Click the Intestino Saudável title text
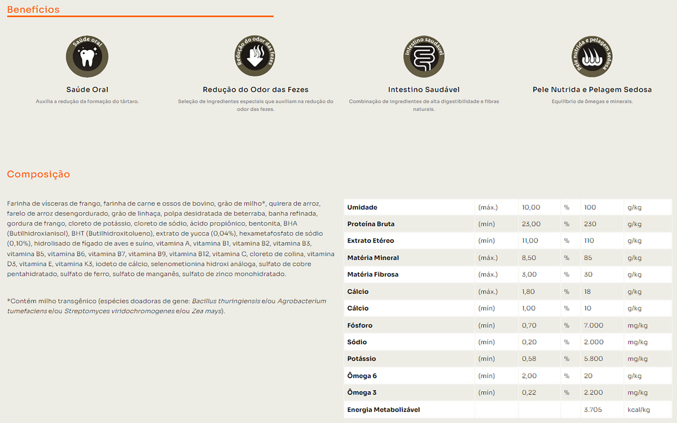Screen dimensions: 677x423 coord(424,90)
